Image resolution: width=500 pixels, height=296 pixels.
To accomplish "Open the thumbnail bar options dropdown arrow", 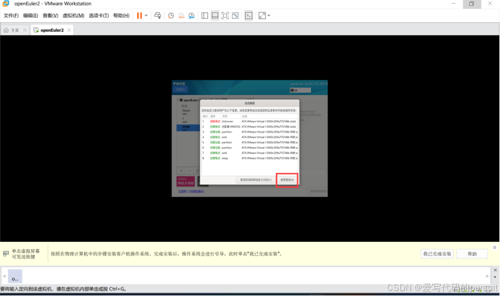I will [495, 277].
